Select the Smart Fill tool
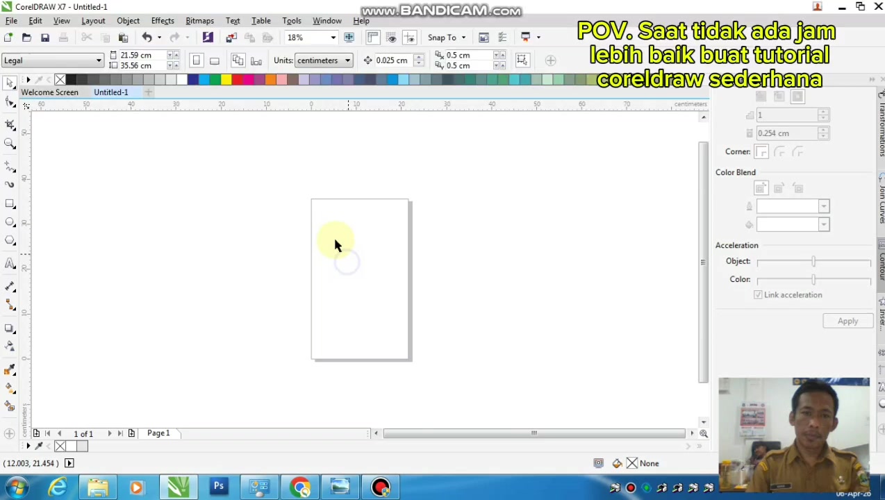885x500 pixels. 10,406
